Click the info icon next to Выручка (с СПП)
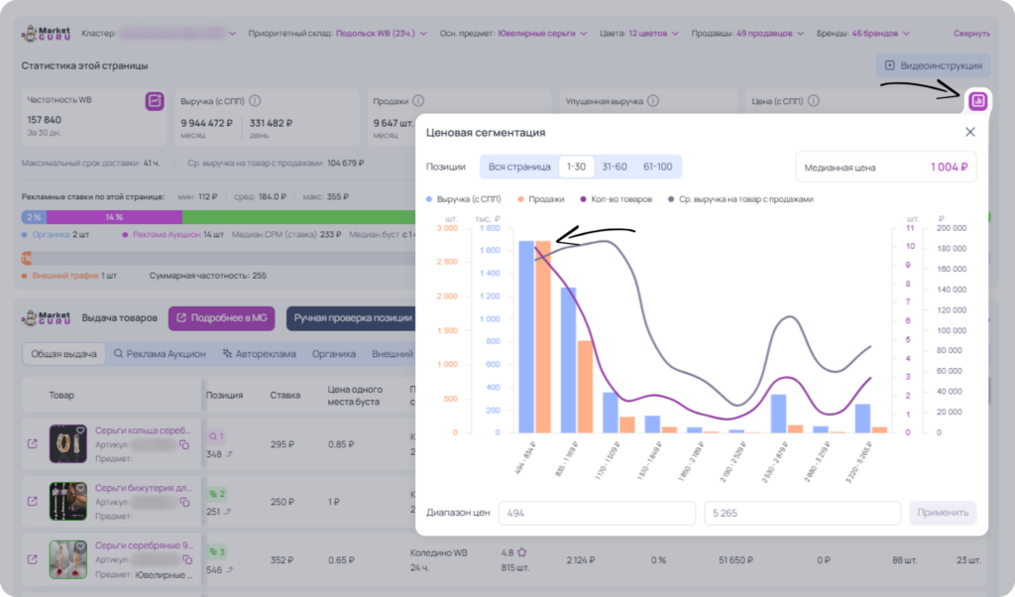This screenshot has width=1015, height=597. coord(255,101)
